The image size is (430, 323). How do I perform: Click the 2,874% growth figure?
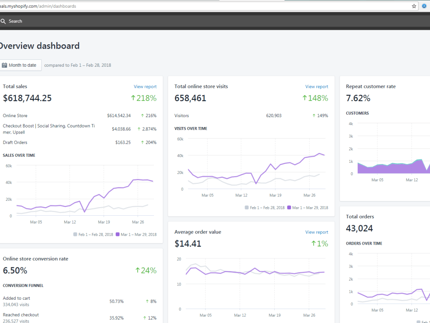tap(149, 129)
